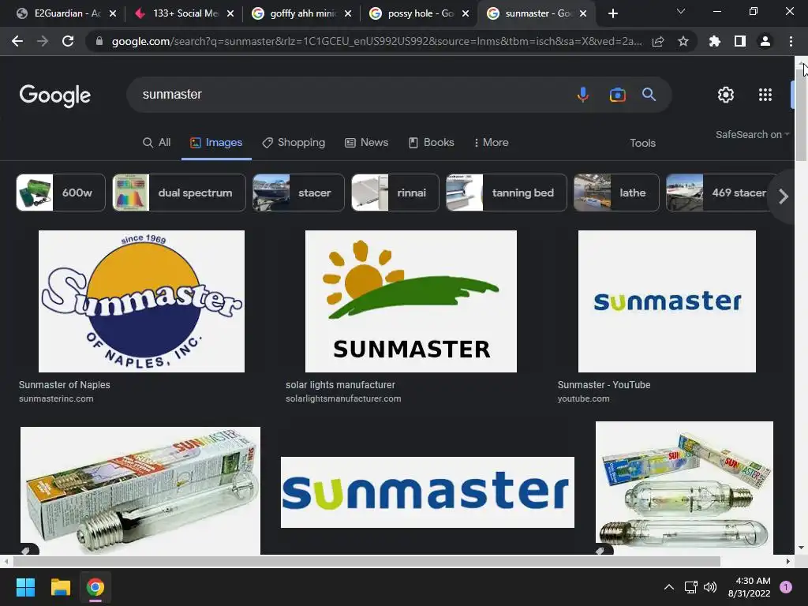Screen dimensions: 808x606
Task: Open the volume speaker tray icon
Action: click(710, 587)
